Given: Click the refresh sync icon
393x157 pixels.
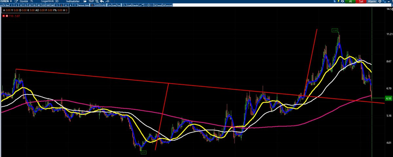Looking at the screenshot, I should pos(342,1).
